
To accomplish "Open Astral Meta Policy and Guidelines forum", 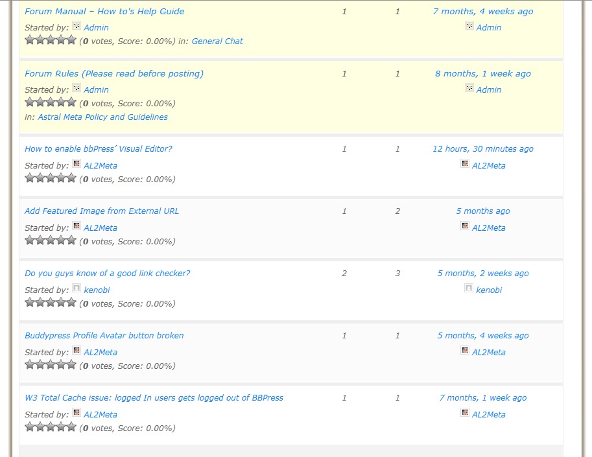I will (x=102, y=117).
